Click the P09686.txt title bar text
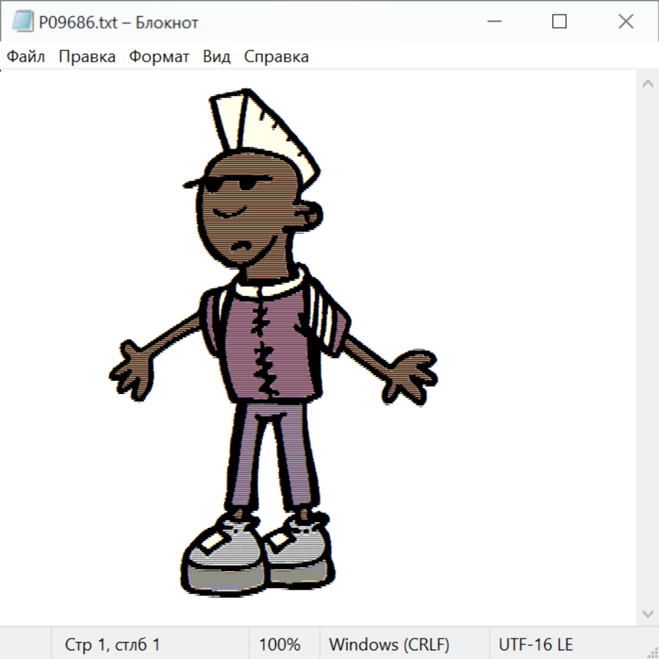 (119, 23)
